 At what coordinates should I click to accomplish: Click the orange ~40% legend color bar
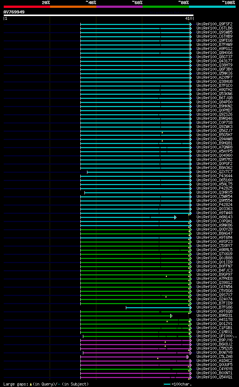73,7
